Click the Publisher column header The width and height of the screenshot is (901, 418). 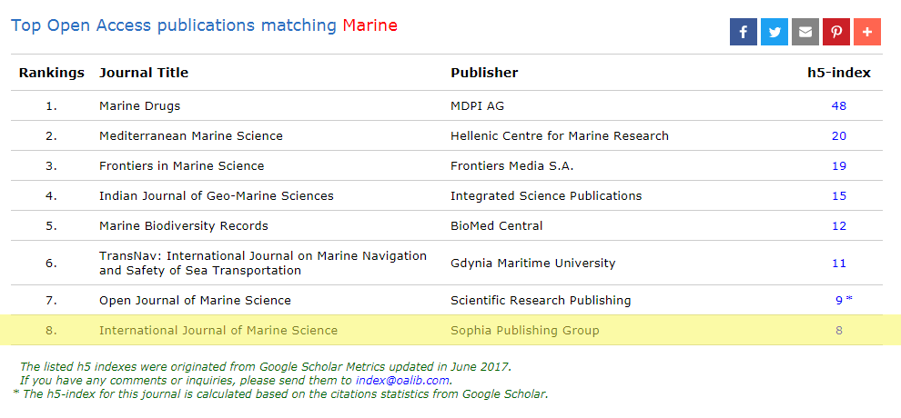[484, 73]
